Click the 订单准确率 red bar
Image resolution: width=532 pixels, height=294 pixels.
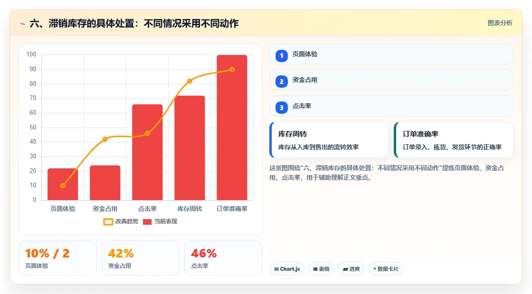(x=232, y=128)
